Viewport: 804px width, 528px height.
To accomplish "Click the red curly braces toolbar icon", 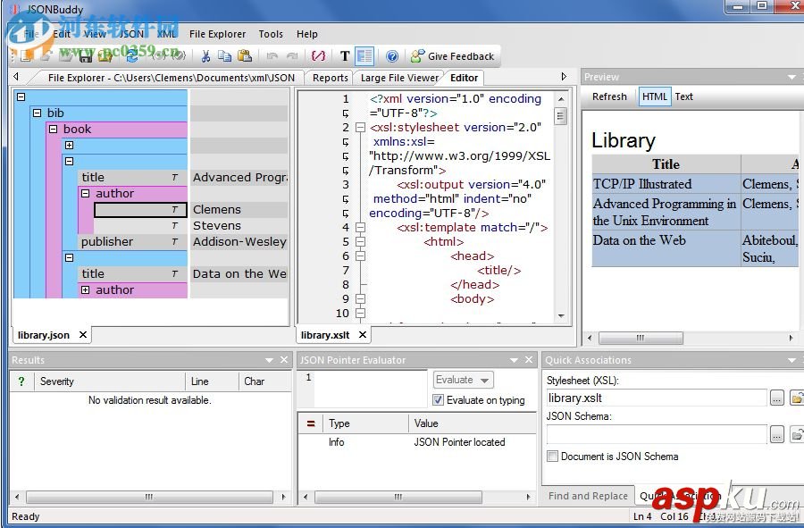I will pyautogui.click(x=318, y=55).
